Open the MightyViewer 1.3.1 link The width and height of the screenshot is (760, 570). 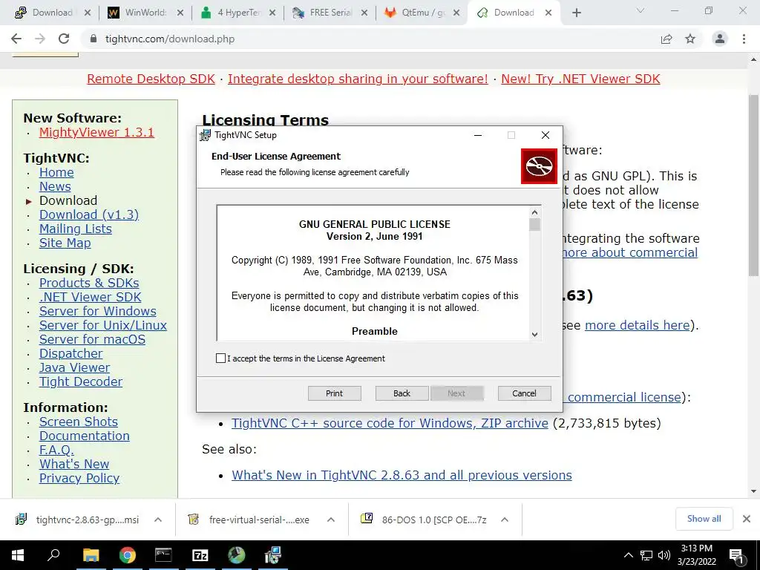[96, 132]
